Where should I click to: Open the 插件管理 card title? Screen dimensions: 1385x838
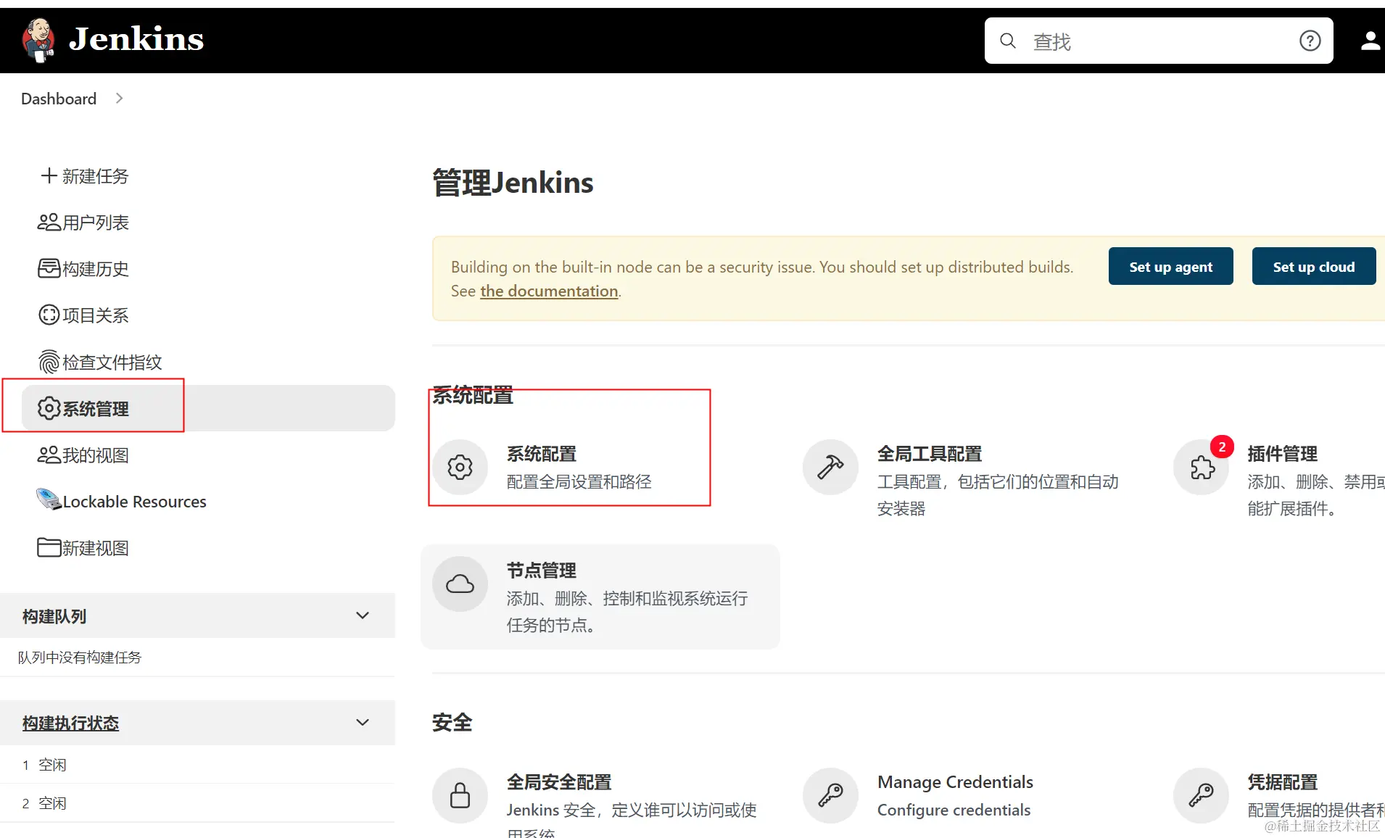coord(1282,454)
